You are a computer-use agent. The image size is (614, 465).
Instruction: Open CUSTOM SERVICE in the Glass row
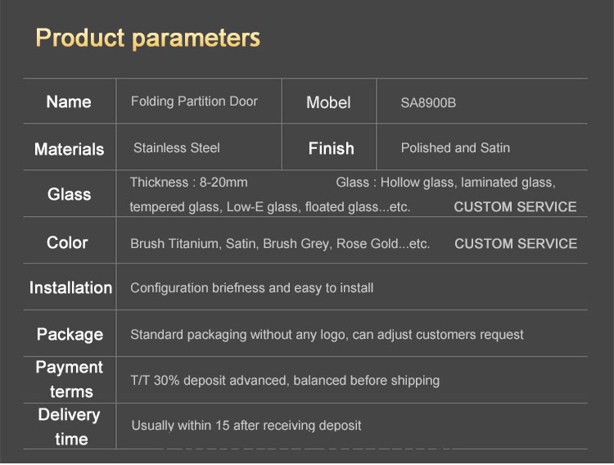click(x=515, y=207)
